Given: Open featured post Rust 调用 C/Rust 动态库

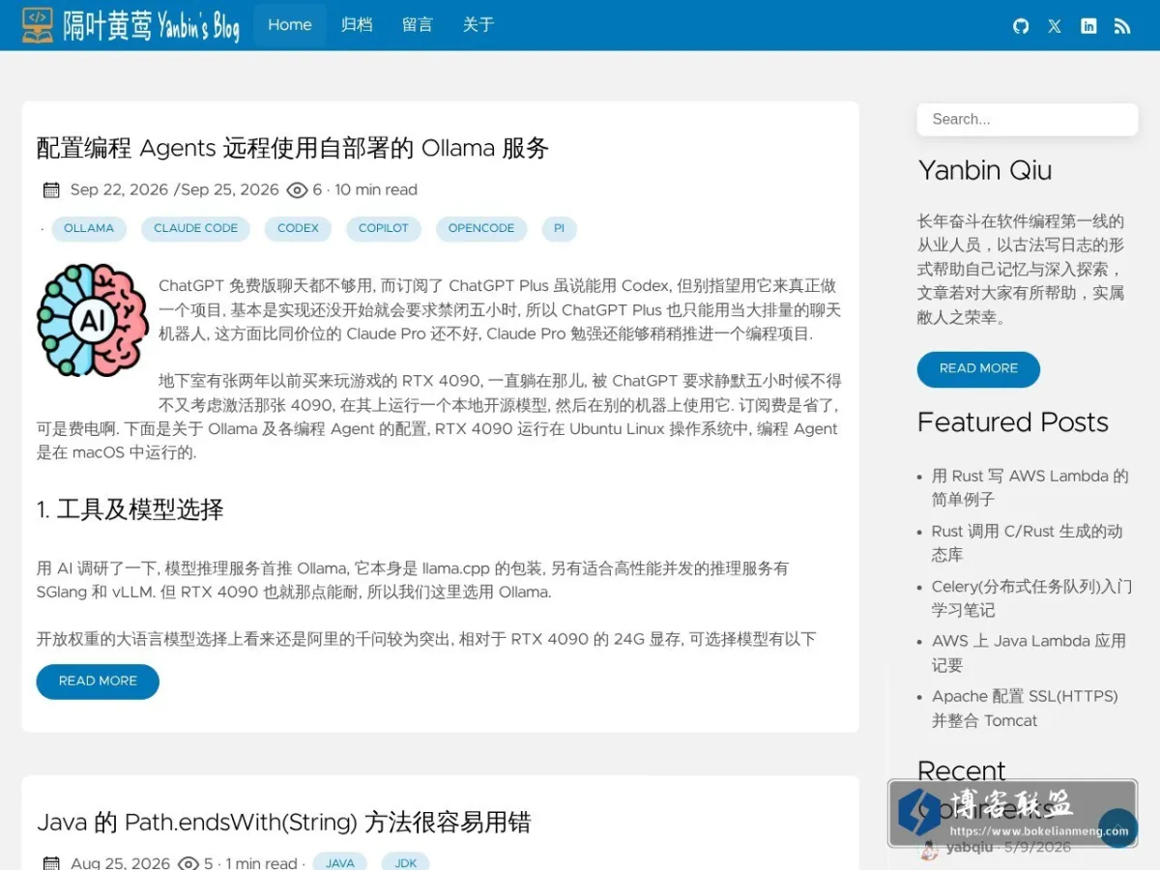Looking at the screenshot, I should click(x=1028, y=543).
